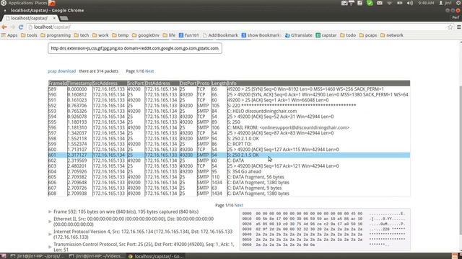
Task: Open the network wifi indicator
Action: (390, 3)
